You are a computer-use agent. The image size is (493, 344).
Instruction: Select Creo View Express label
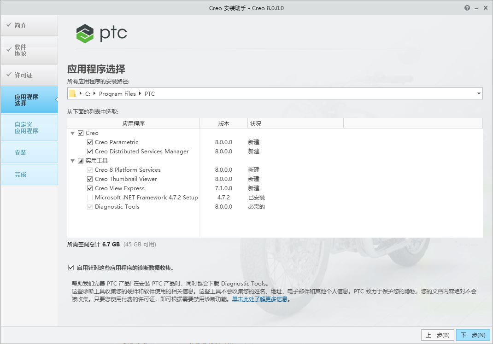click(x=120, y=188)
